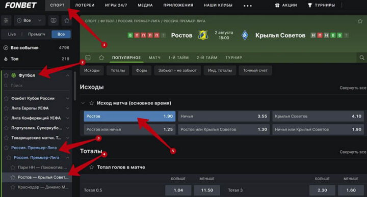Favorite Лига Конференций УЕФА league
This screenshot has width=367, height=197.
coord(6,118)
